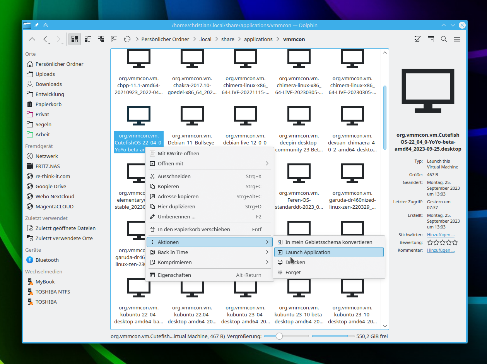Open split view from toolbar
Image resolution: width=487 pixels, height=364 pixels.
[431, 39]
